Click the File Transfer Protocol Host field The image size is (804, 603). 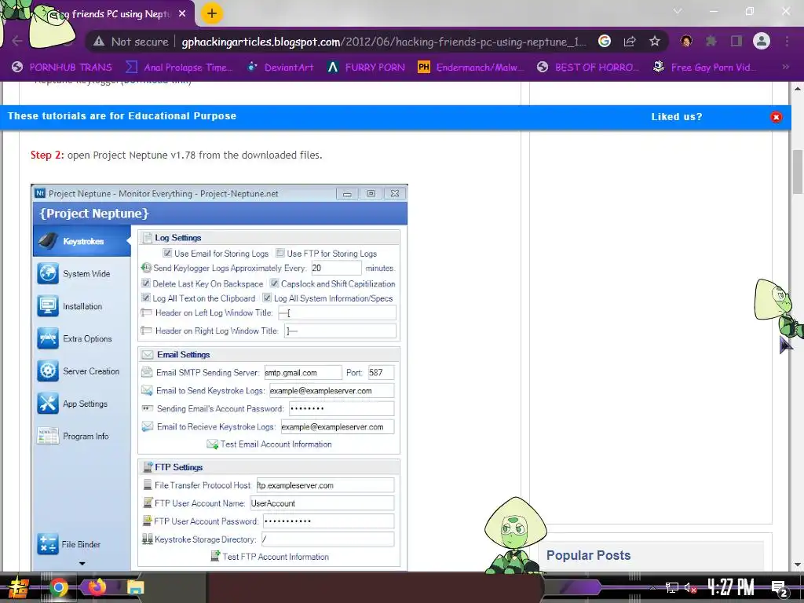tap(325, 485)
